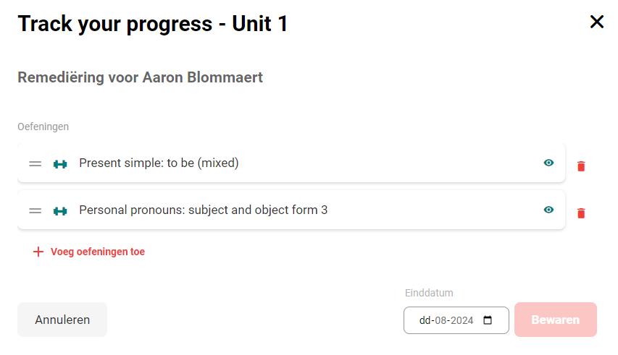Open Voeg oefeningen toe link
Screen dimensions: 618x355
click(98, 252)
